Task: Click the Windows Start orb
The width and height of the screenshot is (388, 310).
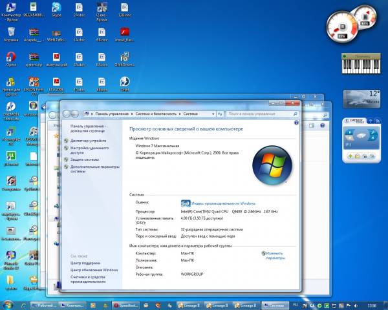Action: pos(8,305)
